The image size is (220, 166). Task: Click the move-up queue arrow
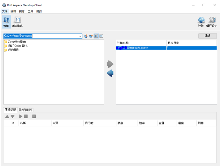[7, 116]
